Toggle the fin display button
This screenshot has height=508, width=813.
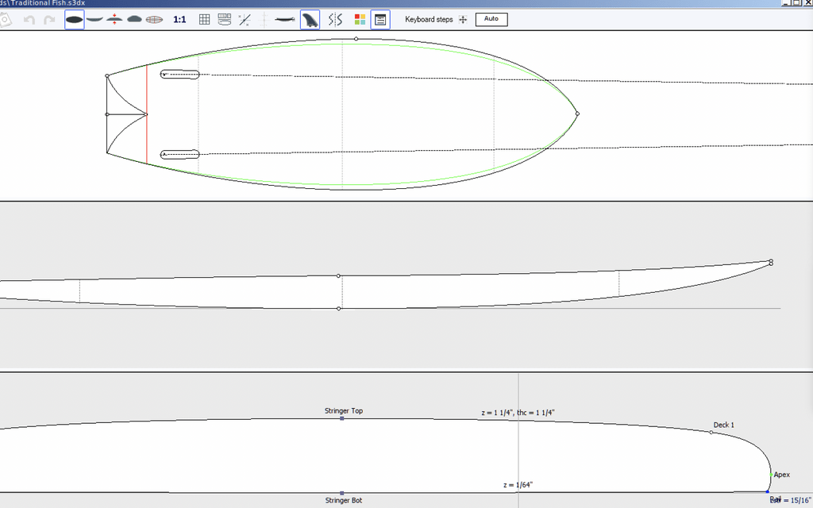point(310,19)
